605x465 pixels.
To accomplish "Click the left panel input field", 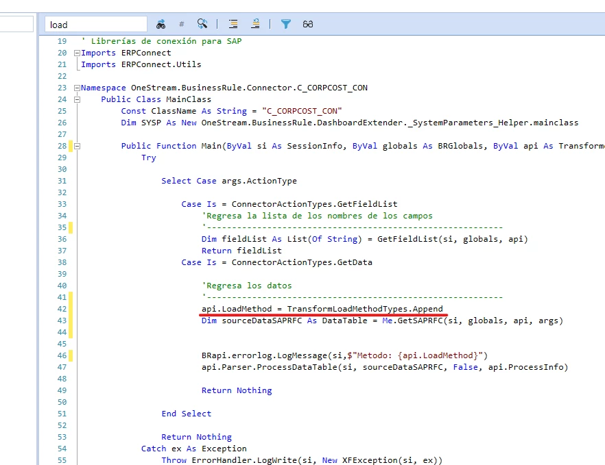I will click(x=16, y=24).
